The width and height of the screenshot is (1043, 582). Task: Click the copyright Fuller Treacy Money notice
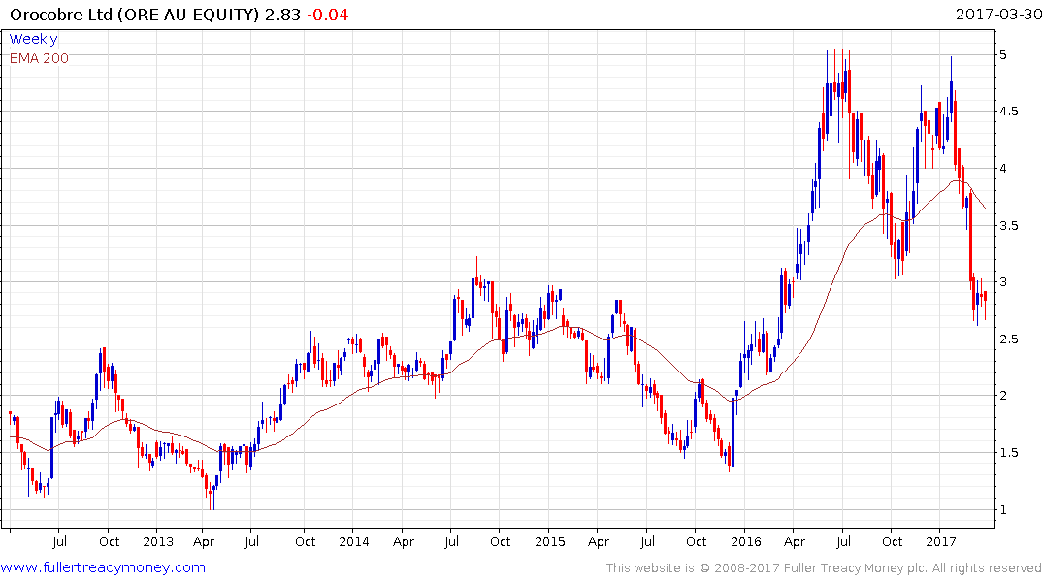824,568
